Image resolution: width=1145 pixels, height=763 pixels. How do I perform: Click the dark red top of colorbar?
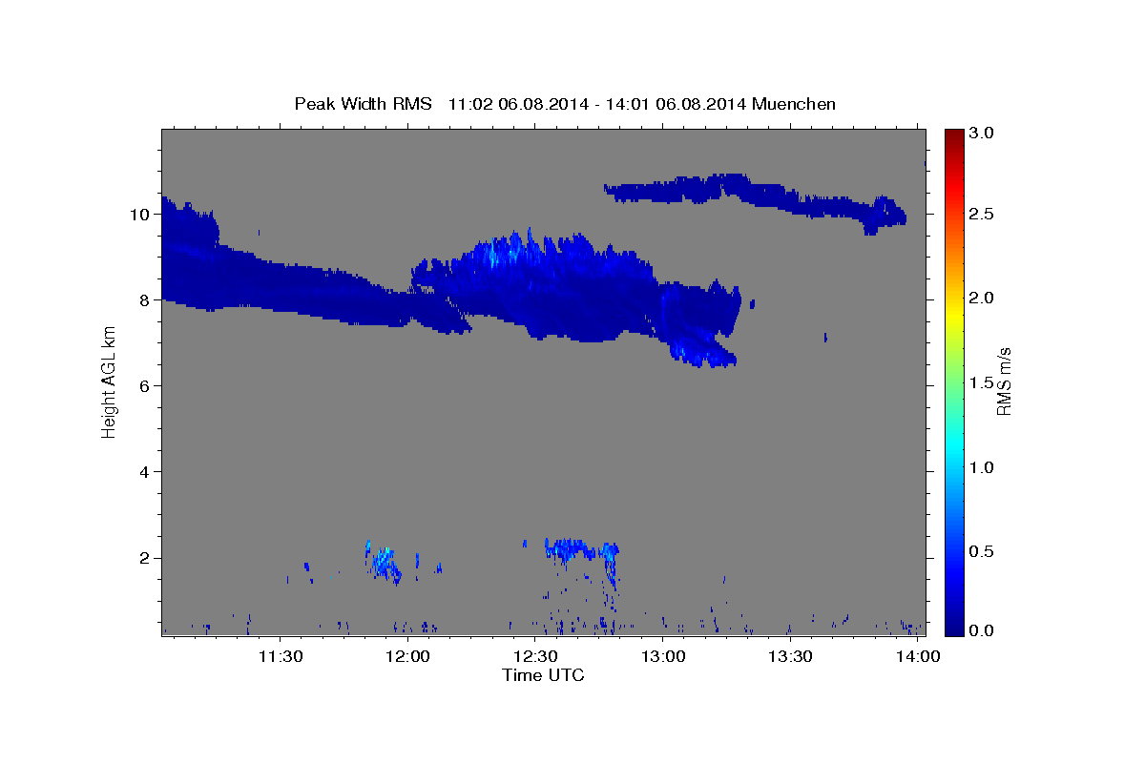953,135
